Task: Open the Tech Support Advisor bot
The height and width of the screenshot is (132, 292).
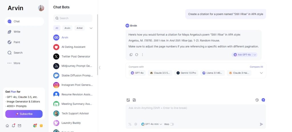Action: click(73, 113)
